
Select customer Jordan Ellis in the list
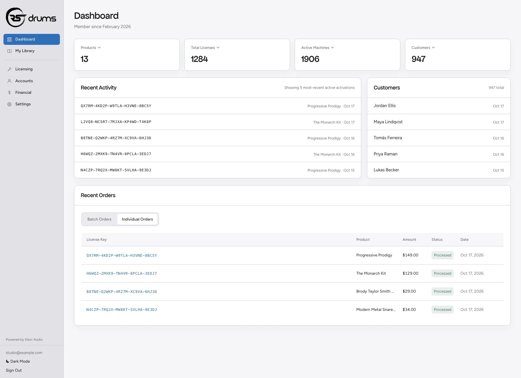point(439,106)
